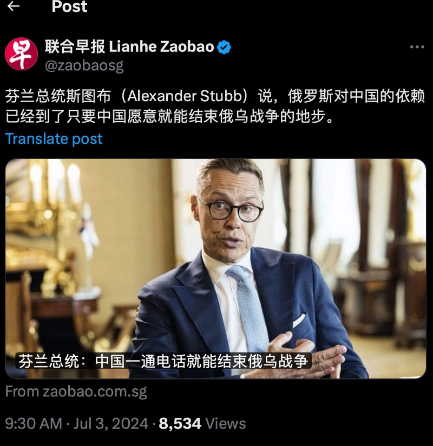
Task: Click the Finnish flag in the photo background
Action: point(89,230)
